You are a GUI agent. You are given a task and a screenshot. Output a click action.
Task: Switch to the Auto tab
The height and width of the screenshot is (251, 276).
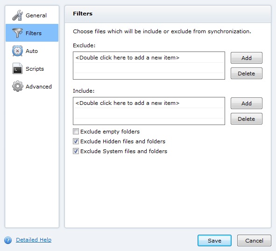coord(32,51)
